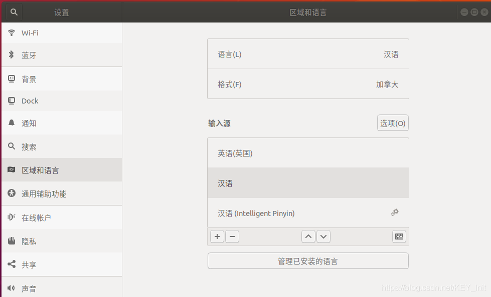Image resolution: width=491 pixels, height=297 pixels.
Task: Open Intelligent Pinyin preferences gear icon
Action: click(x=395, y=212)
